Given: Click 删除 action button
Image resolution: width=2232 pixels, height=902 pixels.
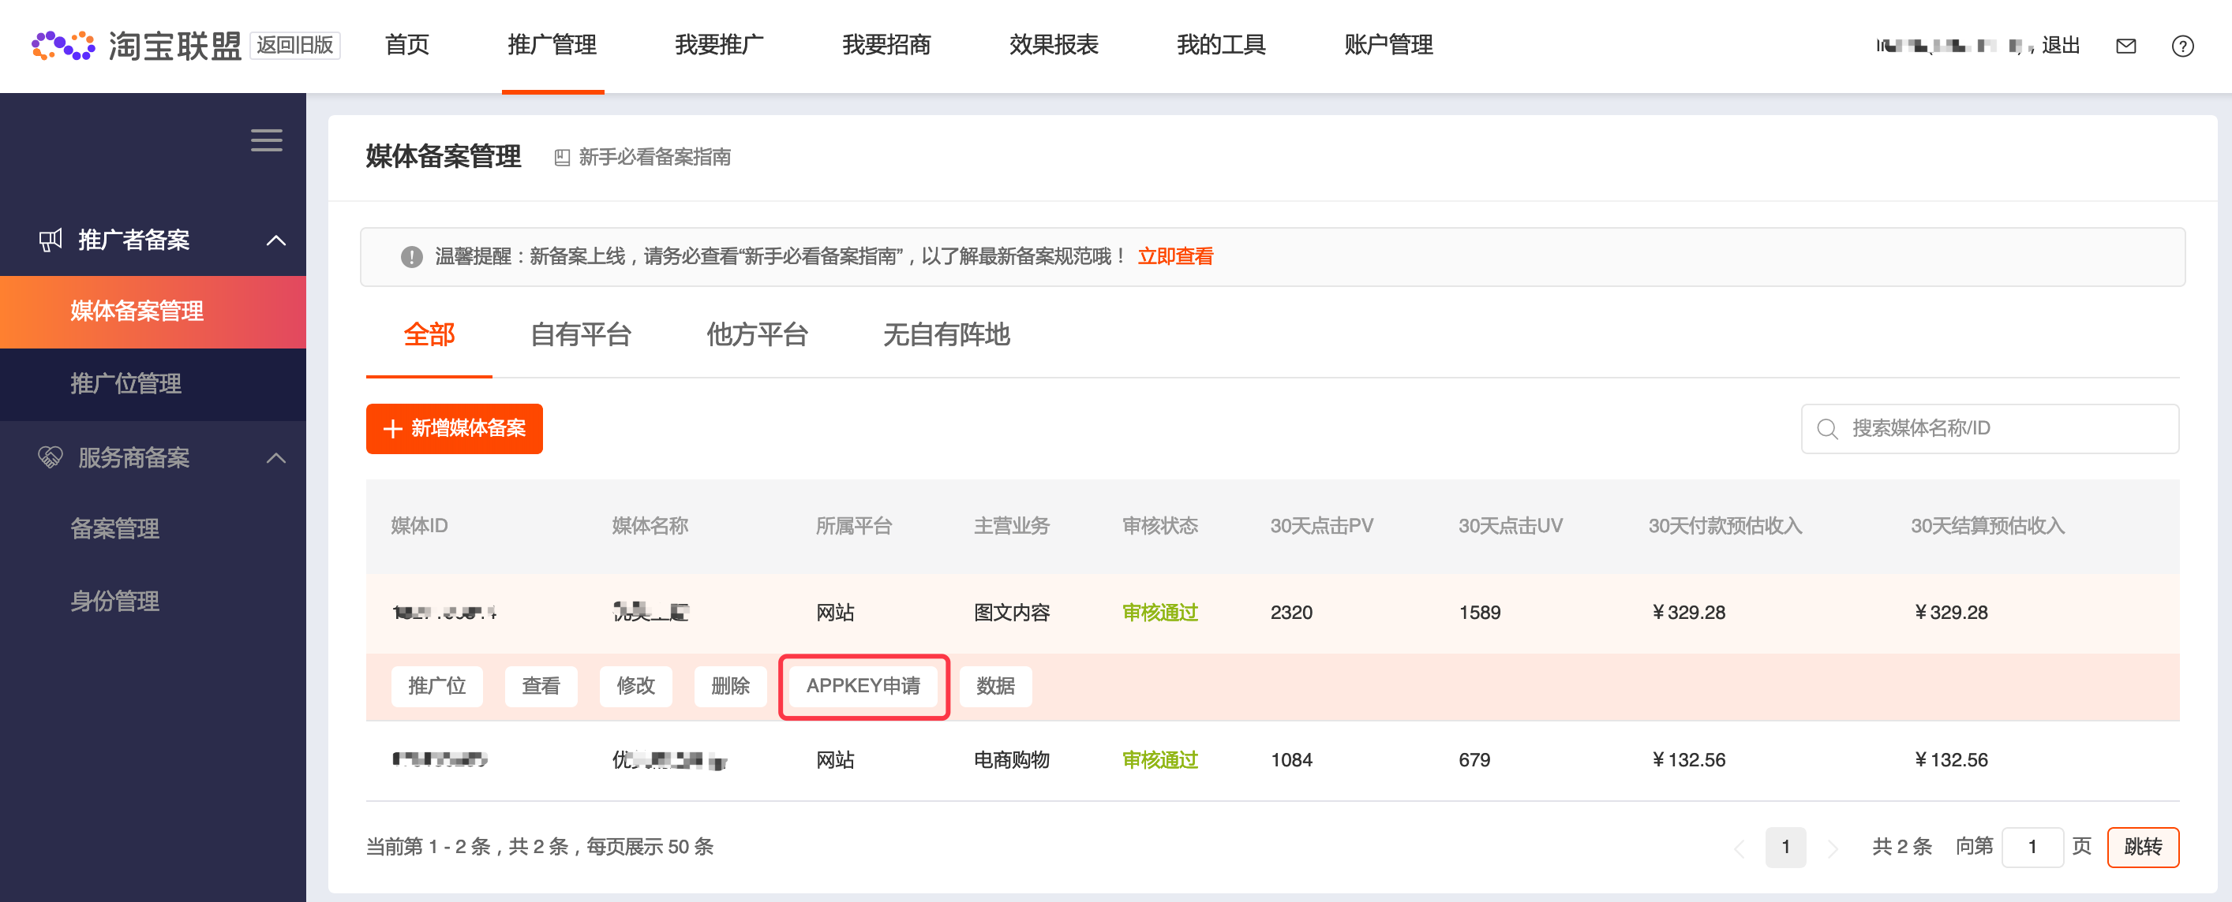Looking at the screenshot, I should click(730, 687).
